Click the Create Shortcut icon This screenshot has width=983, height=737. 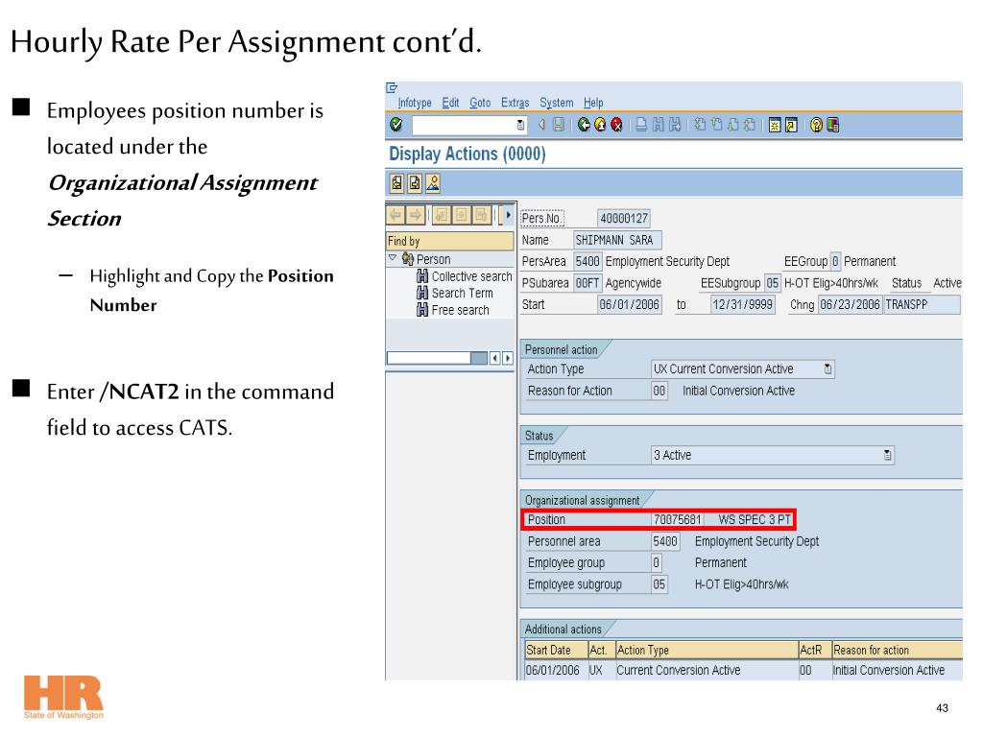tap(791, 125)
